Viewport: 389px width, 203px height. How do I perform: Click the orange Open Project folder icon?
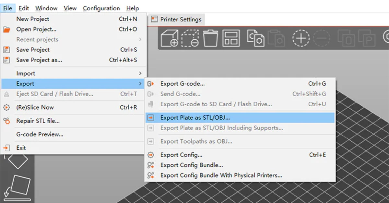(x=6, y=29)
